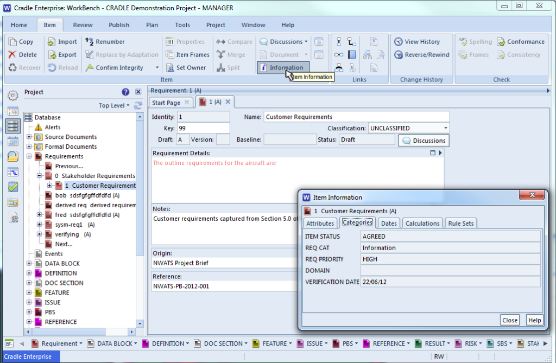Expand the Formal Documents tree node
The height and width of the screenshot is (363, 556).
point(29,147)
